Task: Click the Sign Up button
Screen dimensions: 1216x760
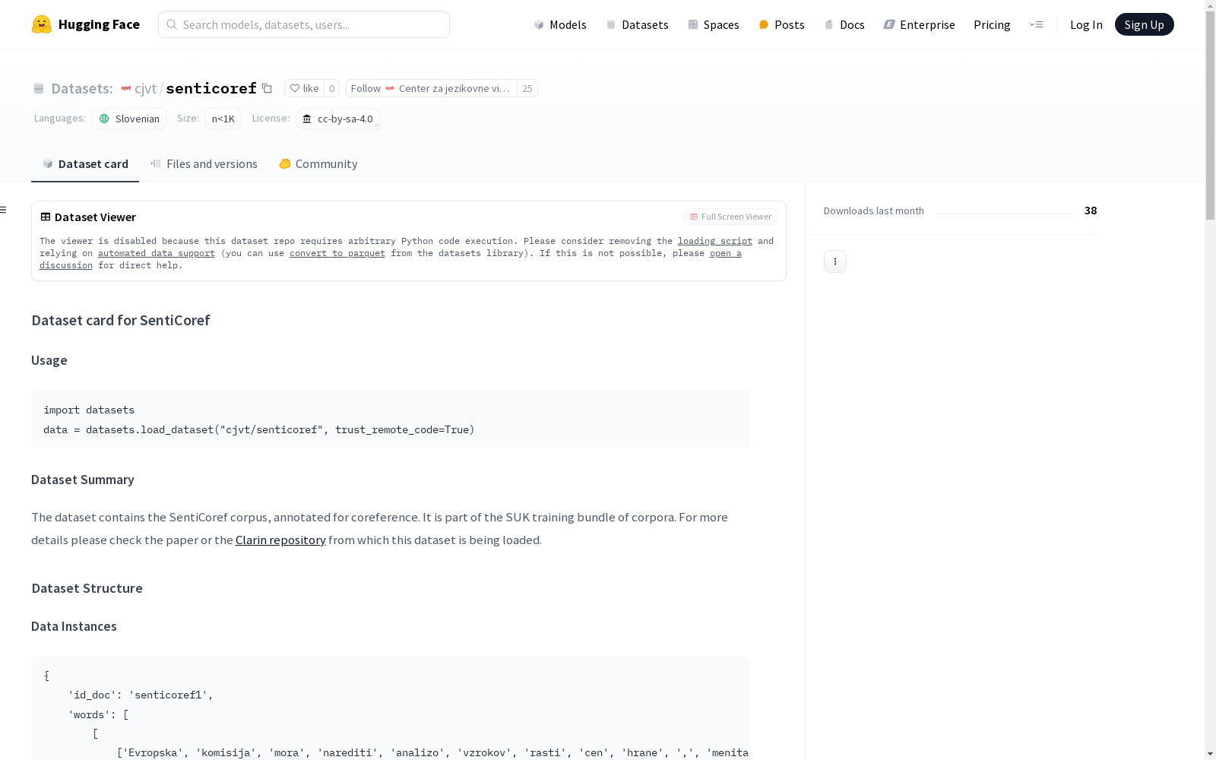Action: 1144,24
